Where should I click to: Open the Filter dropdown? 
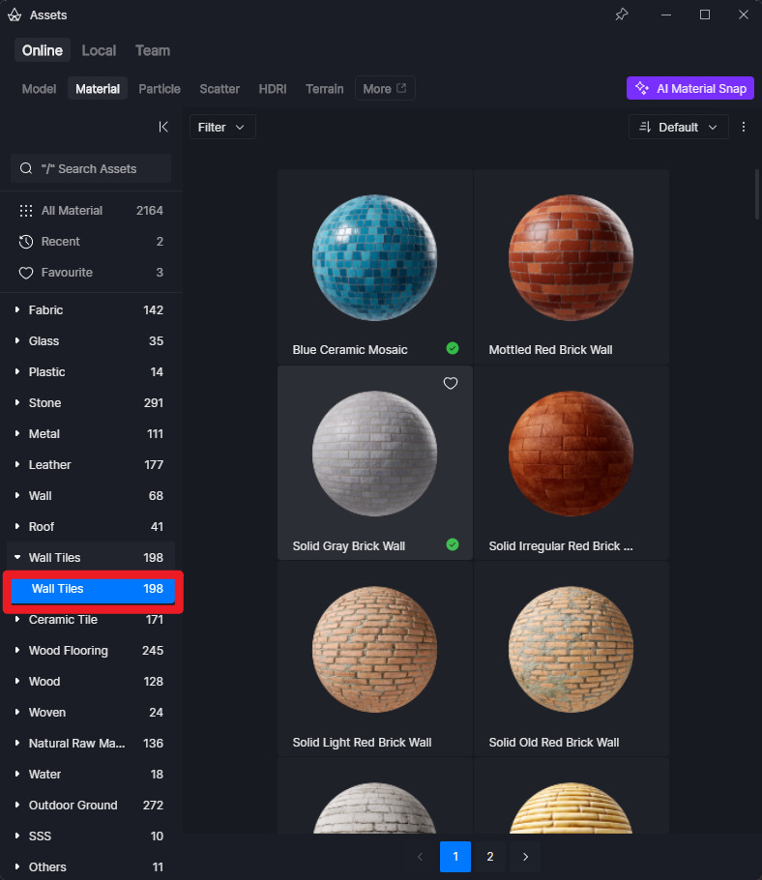[222, 127]
